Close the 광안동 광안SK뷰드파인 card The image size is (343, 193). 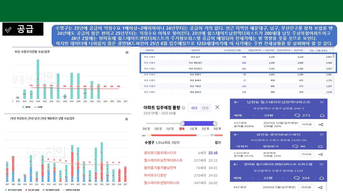click(322, 135)
